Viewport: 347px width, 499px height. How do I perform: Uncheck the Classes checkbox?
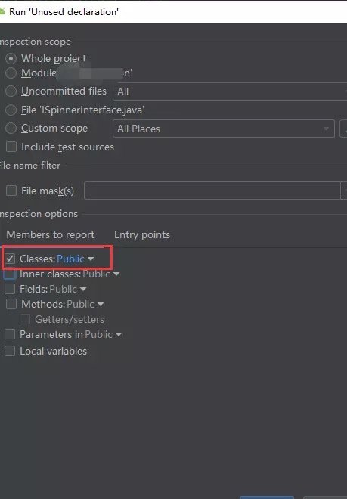(x=10, y=259)
